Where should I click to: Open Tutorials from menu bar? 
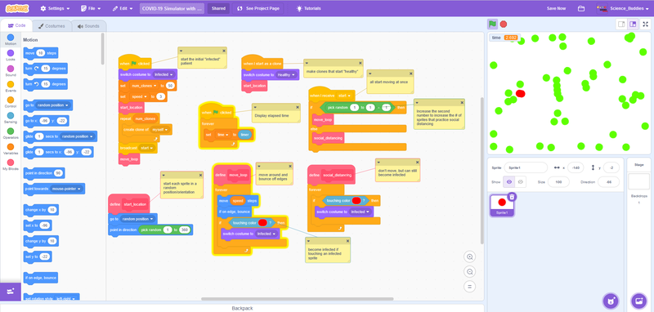[309, 8]
